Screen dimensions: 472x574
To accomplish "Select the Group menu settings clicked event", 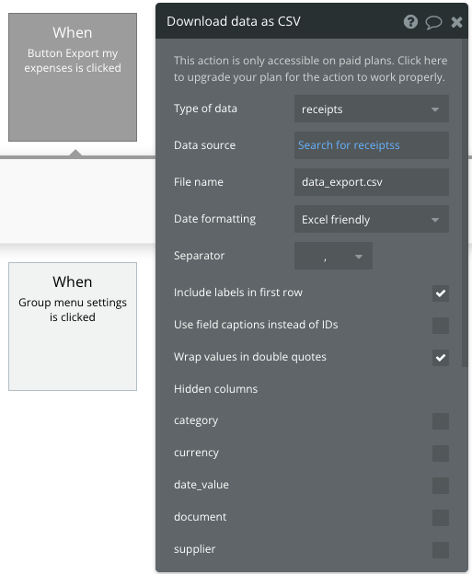I will pyautogui.click(x=73, y=327).
